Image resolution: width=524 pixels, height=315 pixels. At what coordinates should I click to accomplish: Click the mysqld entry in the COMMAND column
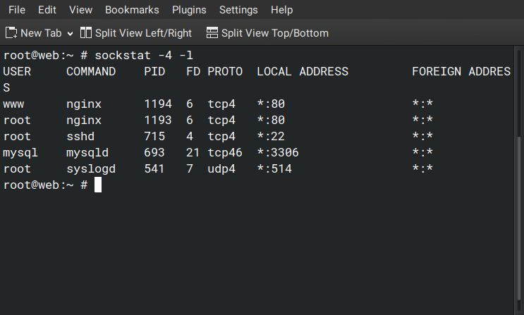tap(87, 152)
